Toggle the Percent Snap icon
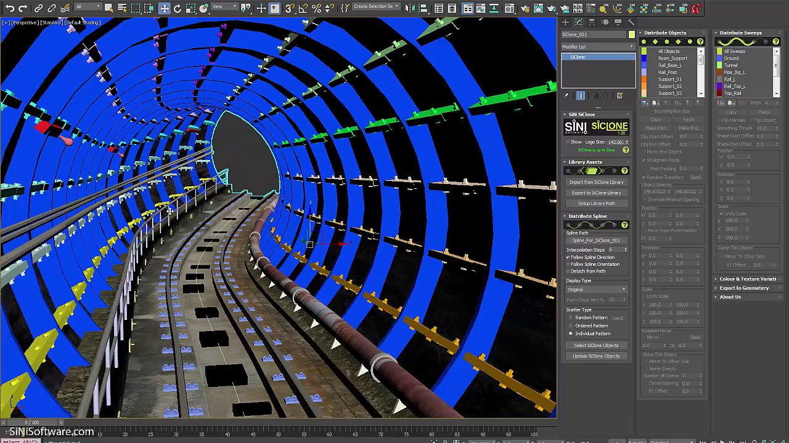The width and height of the screenshot is (789, 443). point(317,9)
